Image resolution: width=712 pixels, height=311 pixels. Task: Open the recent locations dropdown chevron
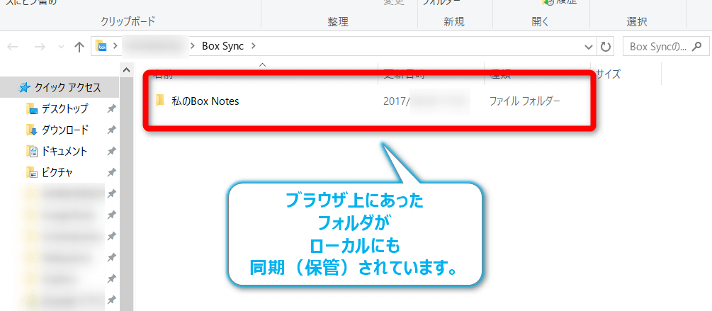coord(60,47)
